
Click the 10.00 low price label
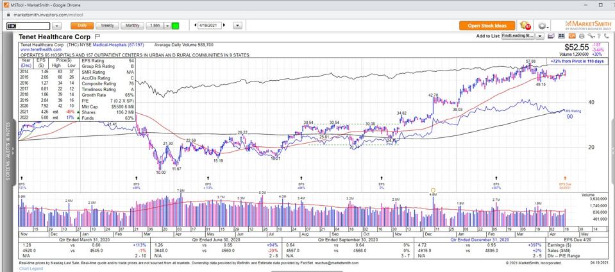[161, 172]
